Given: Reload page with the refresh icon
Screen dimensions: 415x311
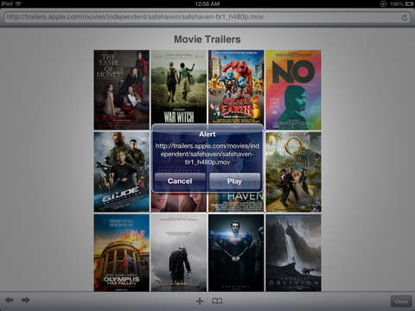Looking at the screenshot, I should (405, 17).
